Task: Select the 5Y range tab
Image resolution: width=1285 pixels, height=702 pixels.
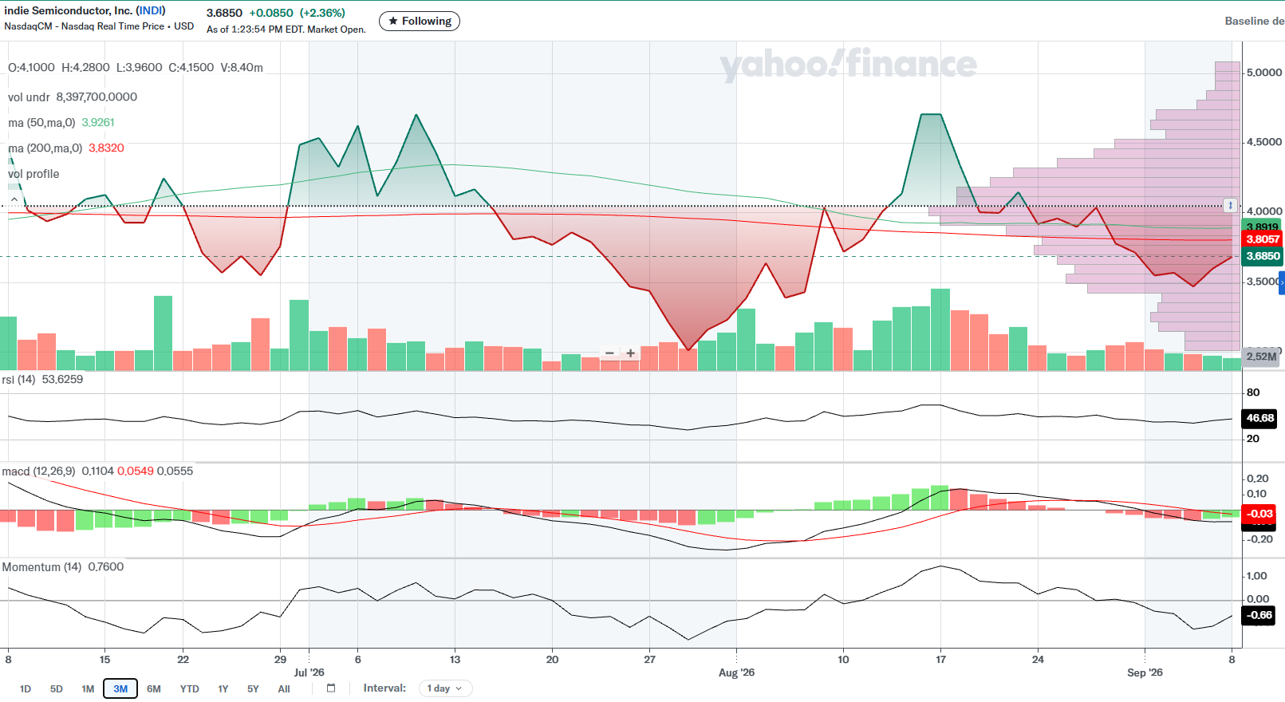Action: point(253,689)
